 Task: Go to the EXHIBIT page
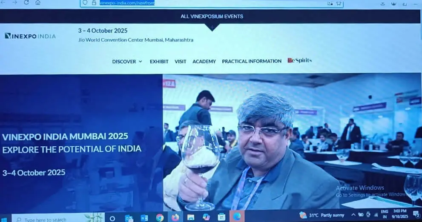click(159, 62)
